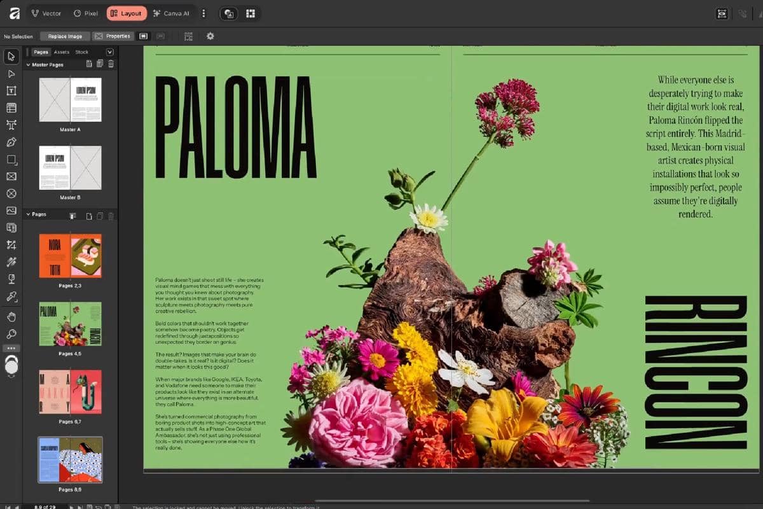Click the dashed selection box icon

188,36
